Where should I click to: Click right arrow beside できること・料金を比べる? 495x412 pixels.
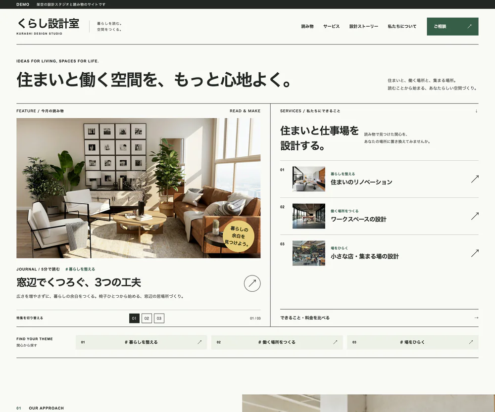(476, 318)
